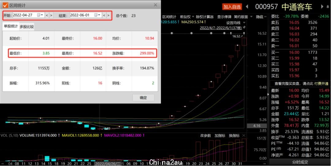Screen dimensions: 331x166
Task: Open 除权计算器 tool
Action: pyautogui.click(x=204, y=17)
